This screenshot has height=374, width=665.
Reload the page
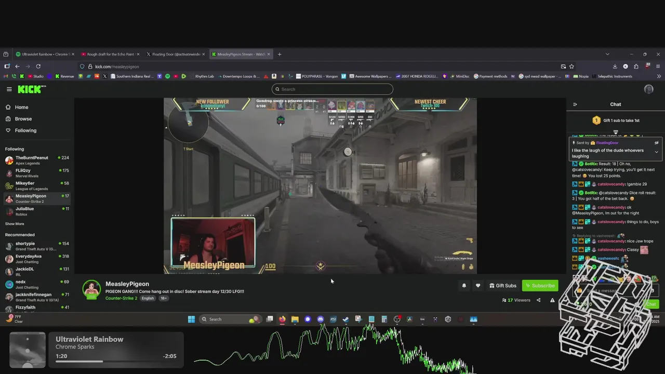(x=38, y=66)
